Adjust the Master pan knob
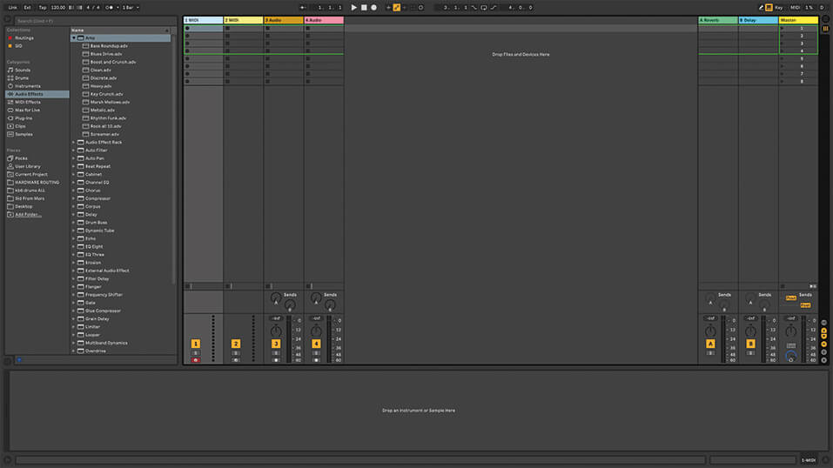 click(791, 331)
